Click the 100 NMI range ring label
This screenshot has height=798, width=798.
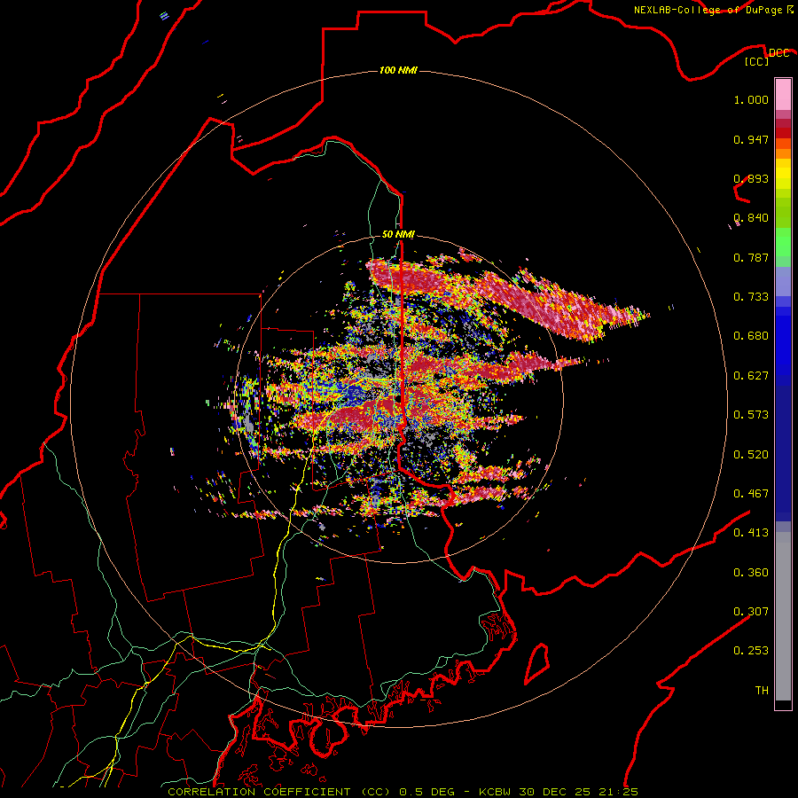(398, 70)
